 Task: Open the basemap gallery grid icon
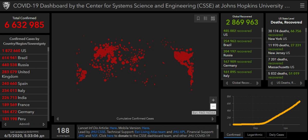click(213, 18)
